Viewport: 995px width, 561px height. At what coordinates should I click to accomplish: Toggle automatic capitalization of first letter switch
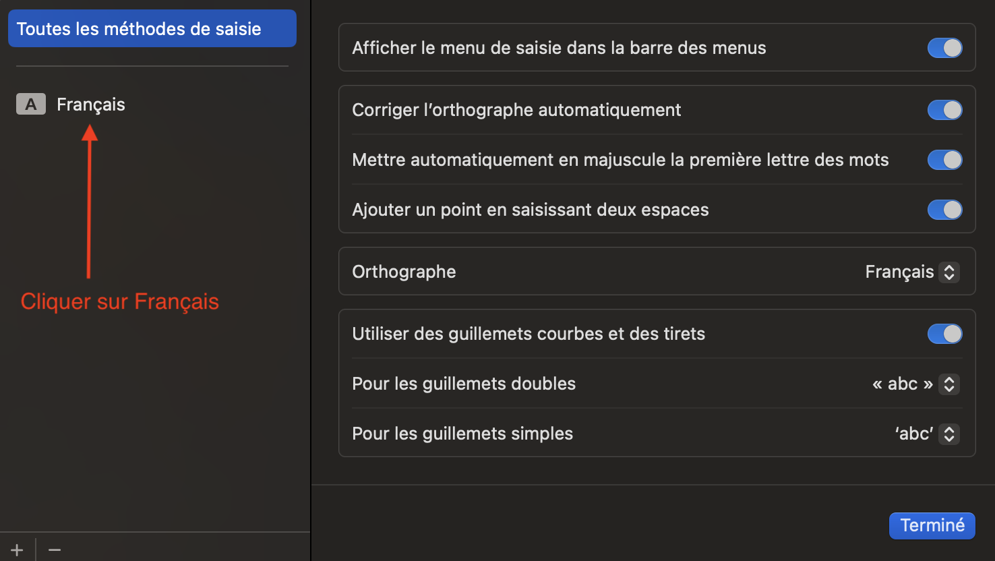(944, 160)
